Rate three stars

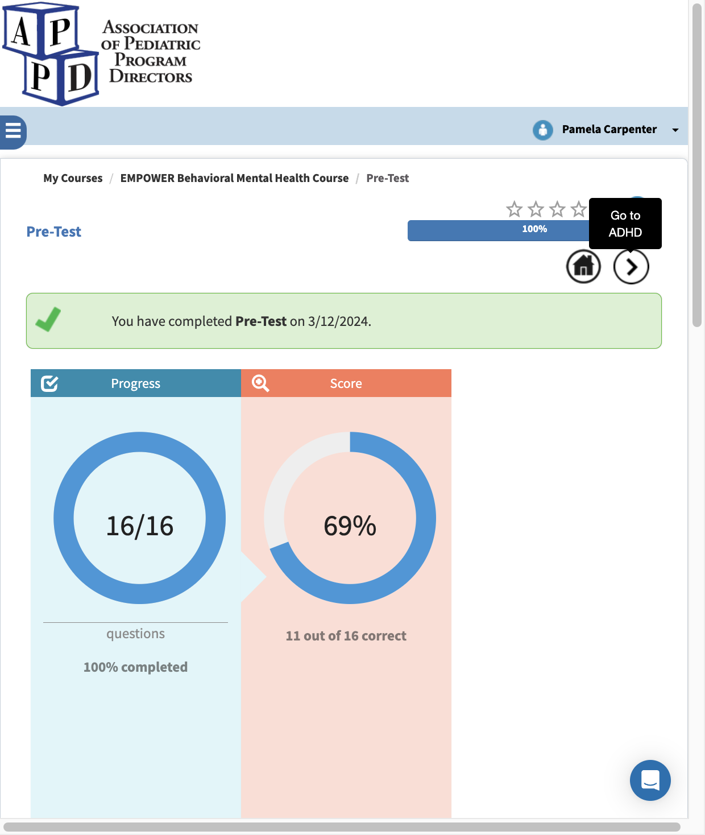click(557, 209)
